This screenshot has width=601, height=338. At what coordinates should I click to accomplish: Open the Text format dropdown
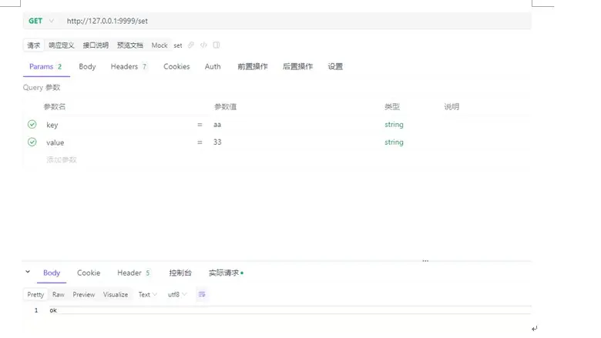pos(148,294)
